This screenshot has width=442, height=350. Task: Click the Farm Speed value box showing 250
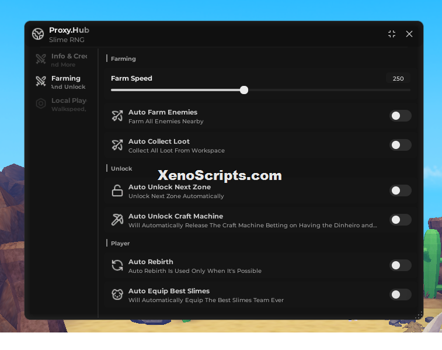click(398, 78)
